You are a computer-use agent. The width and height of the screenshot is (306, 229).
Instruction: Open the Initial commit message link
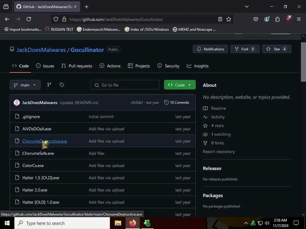tap(101, 117)
